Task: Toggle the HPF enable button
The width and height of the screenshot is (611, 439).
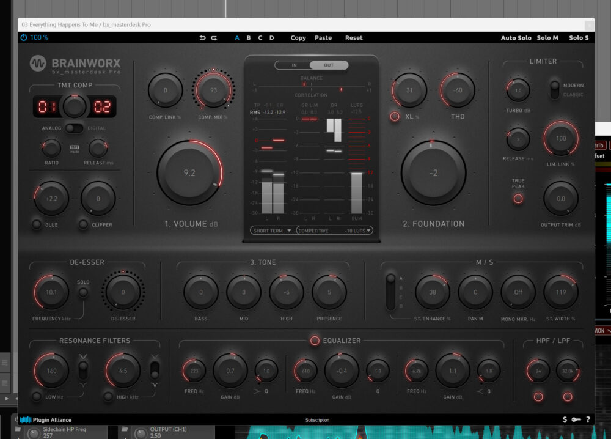Action: 538,397
